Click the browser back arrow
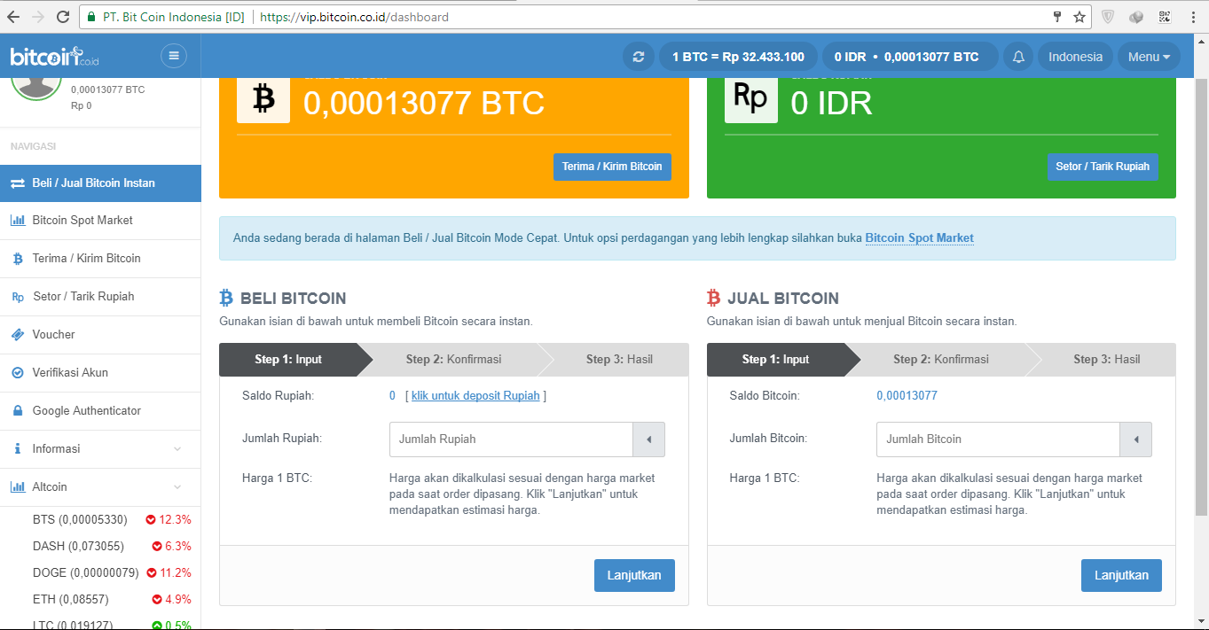The width and height of the screenshot is (1209, 630). (x=13, y=17)
